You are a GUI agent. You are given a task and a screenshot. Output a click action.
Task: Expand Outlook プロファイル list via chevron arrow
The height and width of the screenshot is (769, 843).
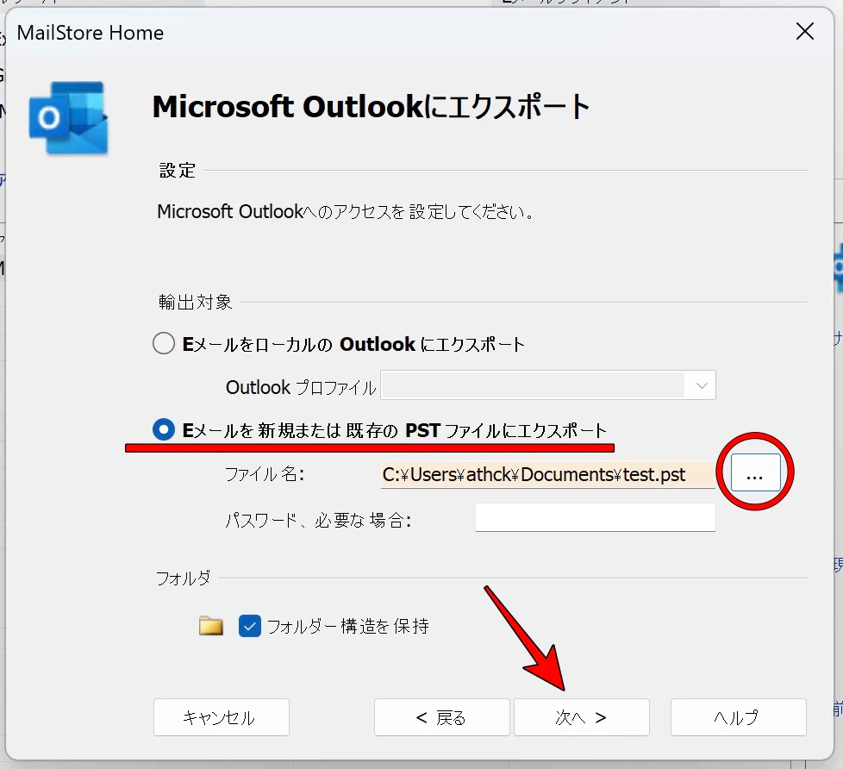click(x=701, y=385)
